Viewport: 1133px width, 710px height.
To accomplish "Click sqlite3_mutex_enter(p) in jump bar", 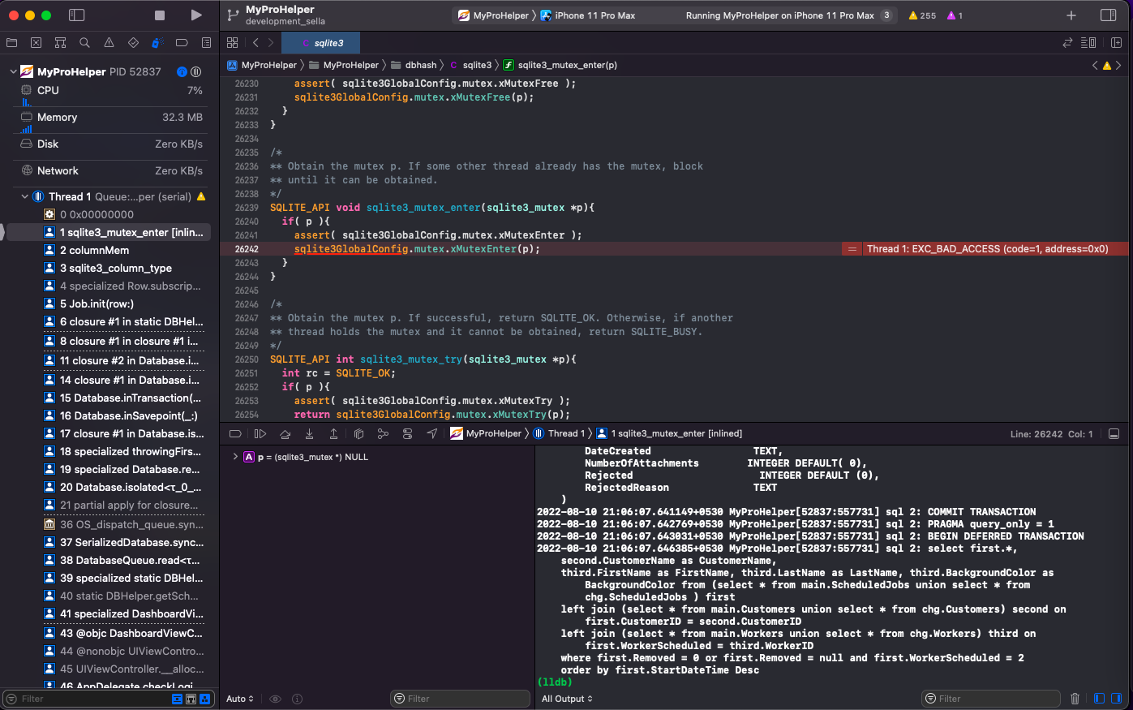I will point(560,65).
